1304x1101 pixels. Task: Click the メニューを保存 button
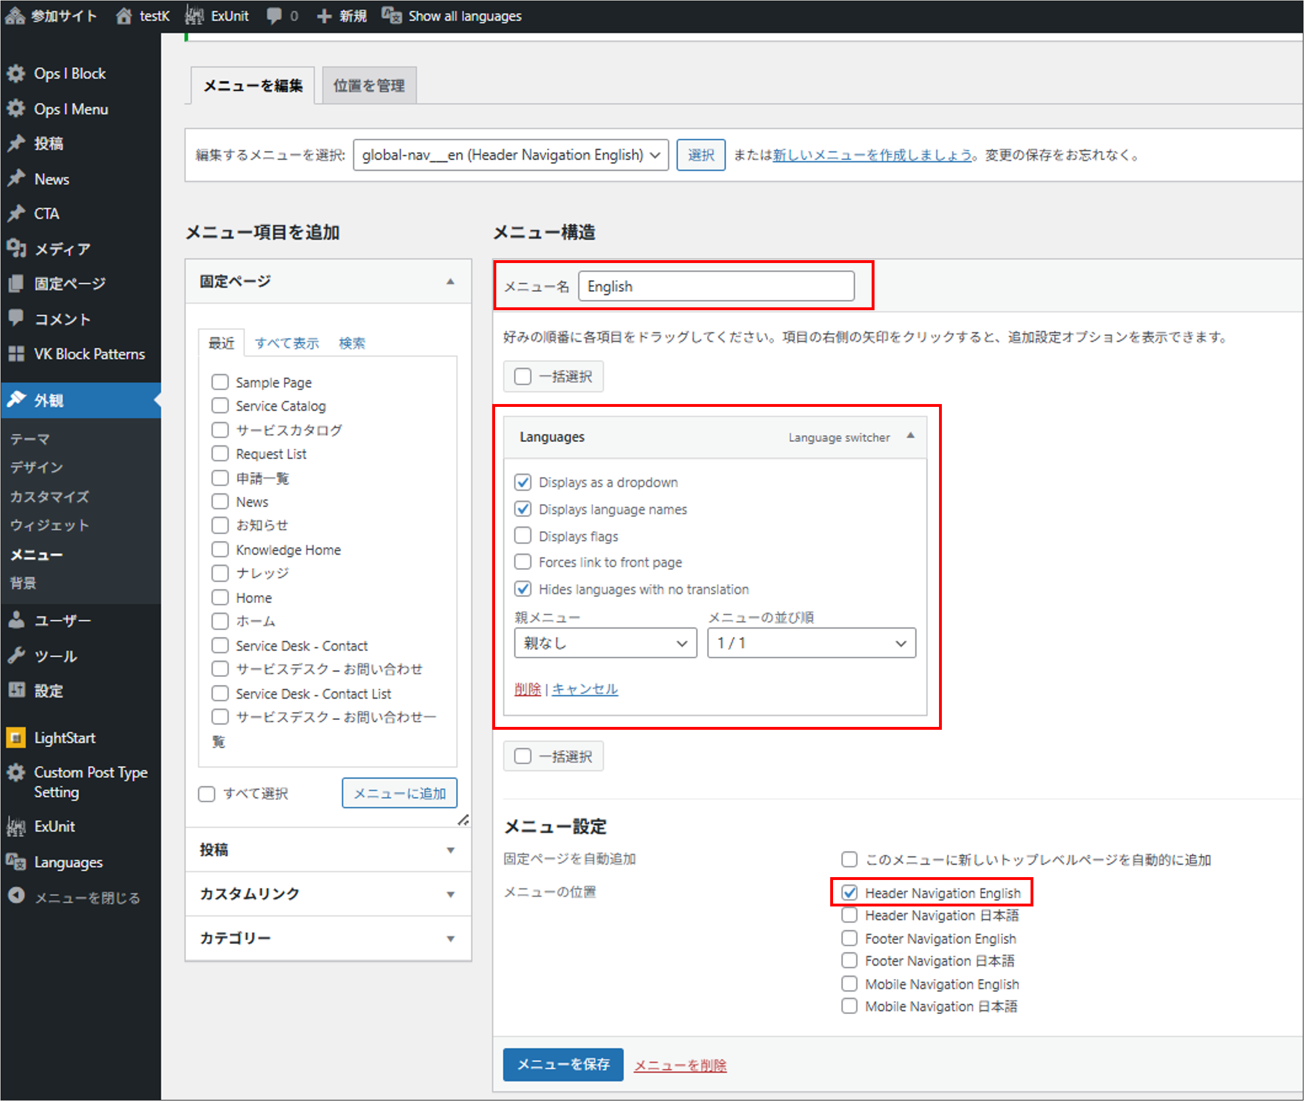pyautogui.click(x=562, y=1064)
